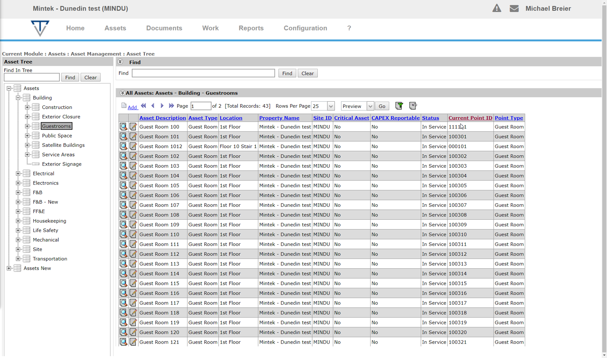
Task: Sort by Asset Description column header
Action: (163, 118)
